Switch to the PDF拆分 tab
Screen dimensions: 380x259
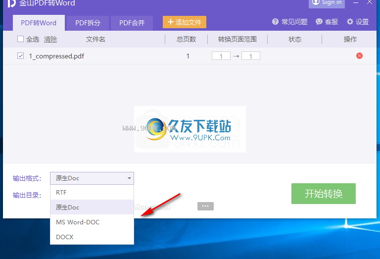coord(88,23)
